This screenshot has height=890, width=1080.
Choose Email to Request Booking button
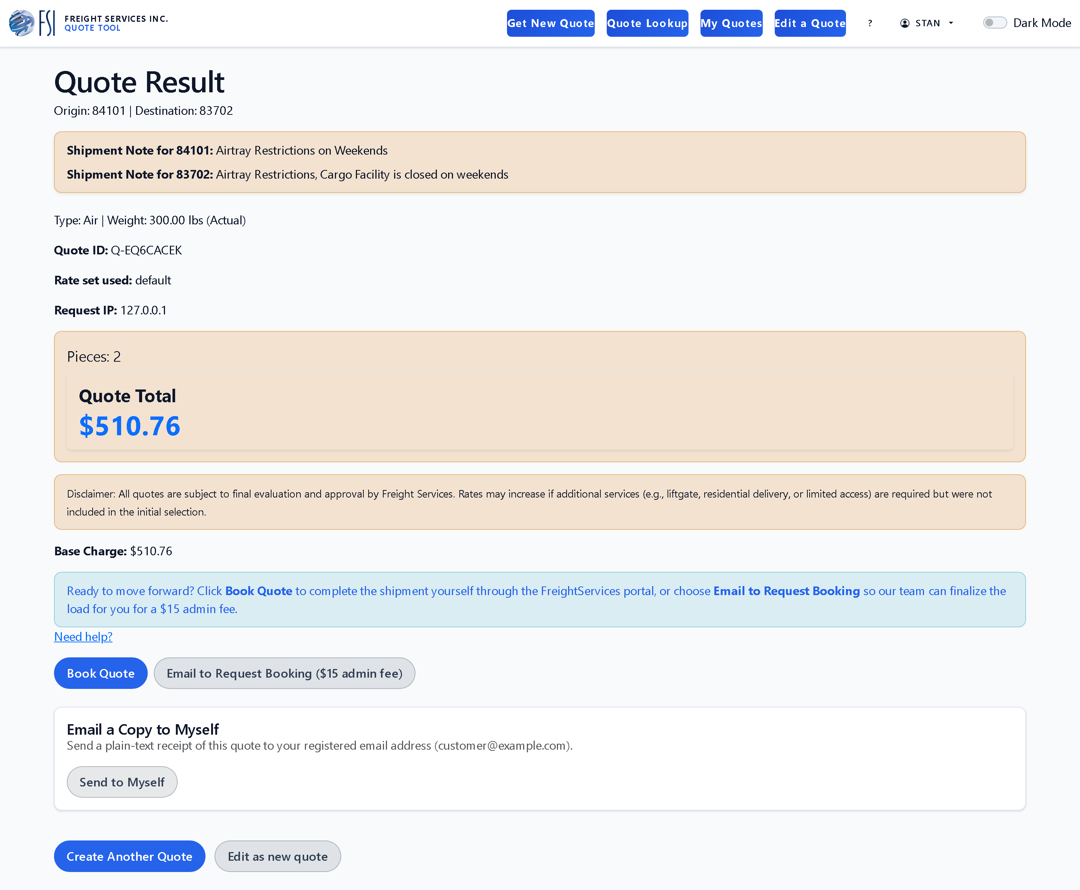coord(284,673)
